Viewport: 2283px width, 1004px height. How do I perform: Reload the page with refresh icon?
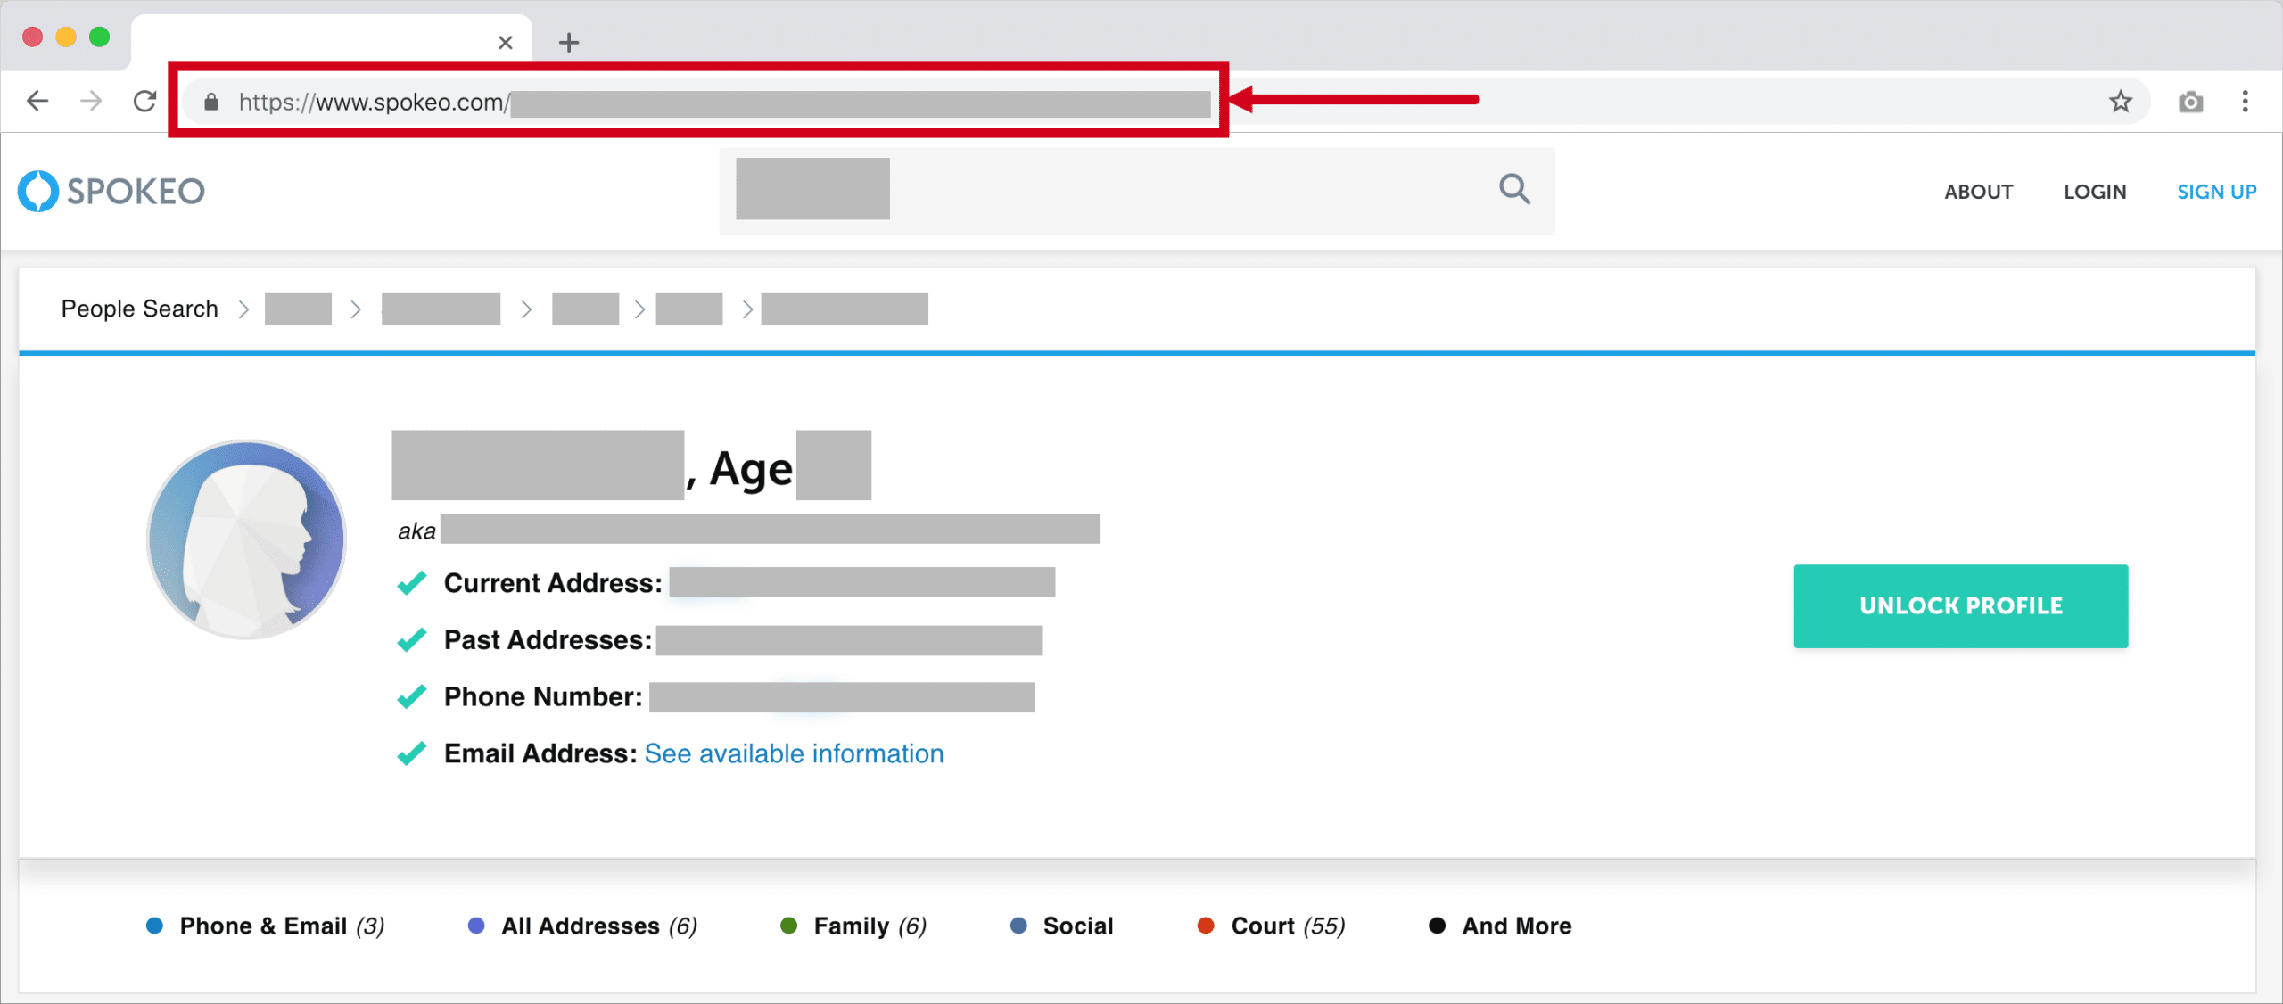tap(144, 101)
